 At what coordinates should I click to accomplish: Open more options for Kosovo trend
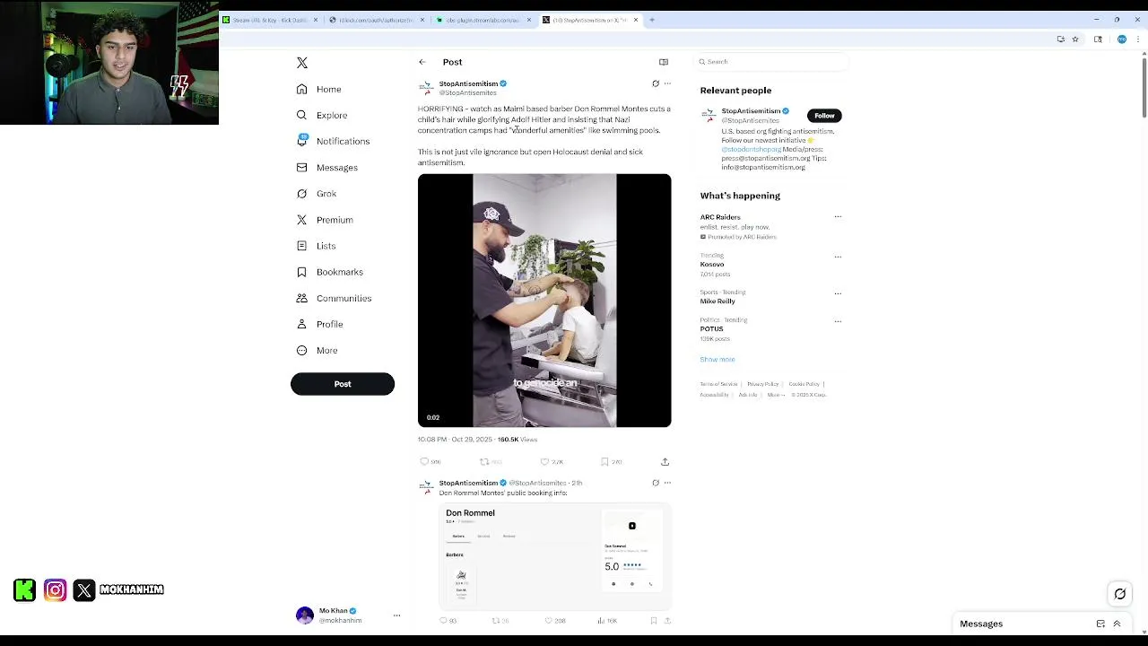click(x=838, y=257)
